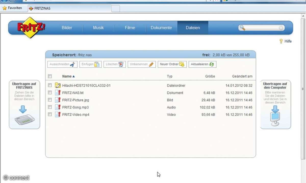Check the box for FRITZ-Video.mp4
306x183 pixels.
(x=50, y=115)
